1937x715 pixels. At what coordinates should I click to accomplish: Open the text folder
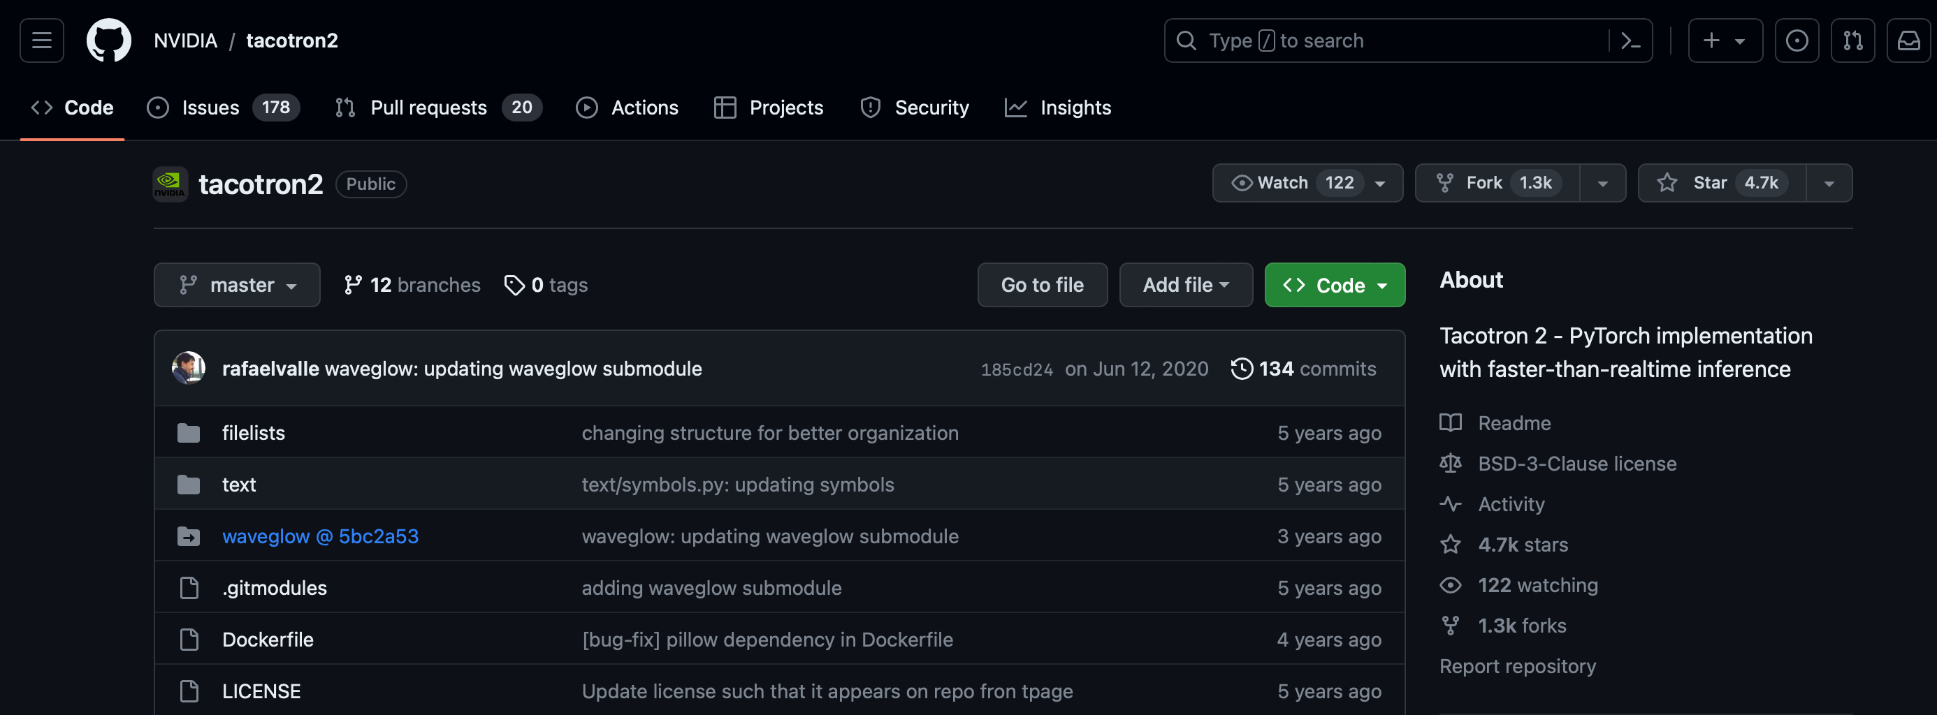[x=239, y=485]
